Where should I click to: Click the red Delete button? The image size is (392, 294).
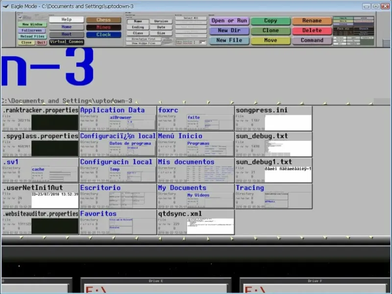[x=312, y=30]
